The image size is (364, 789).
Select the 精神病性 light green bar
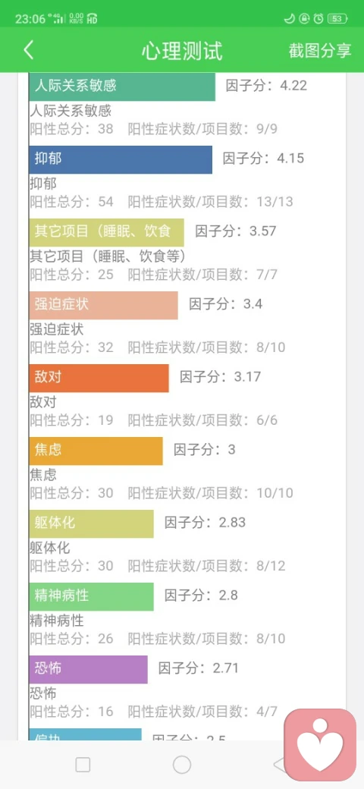pos(92,596)
